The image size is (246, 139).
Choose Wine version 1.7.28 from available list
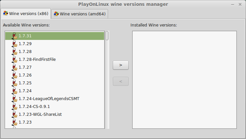click(54, 52)
